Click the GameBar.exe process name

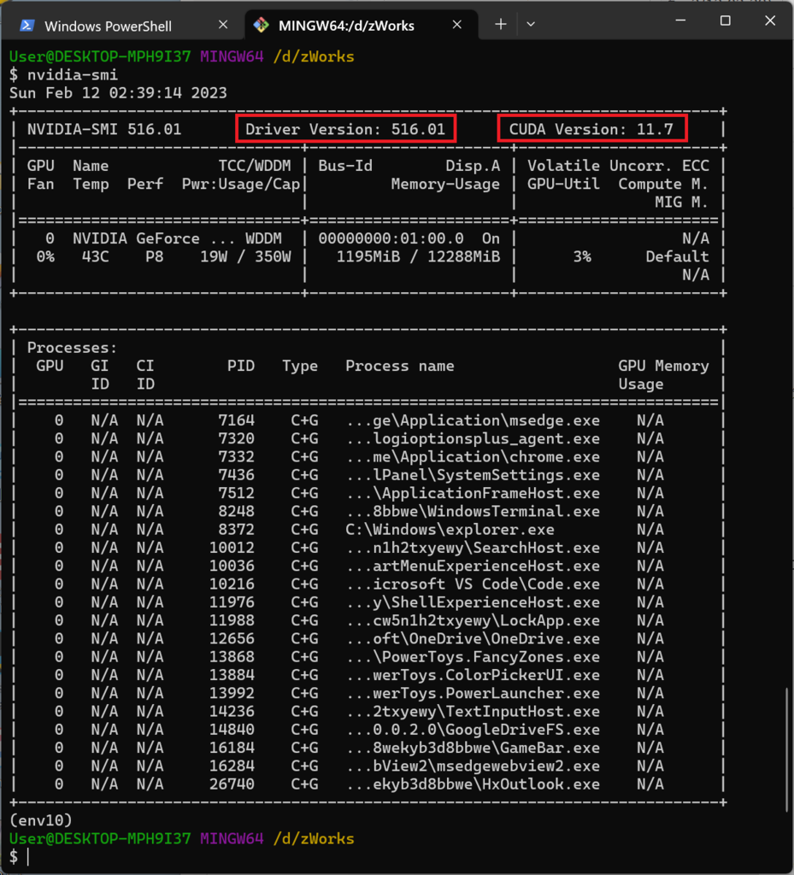473,748
